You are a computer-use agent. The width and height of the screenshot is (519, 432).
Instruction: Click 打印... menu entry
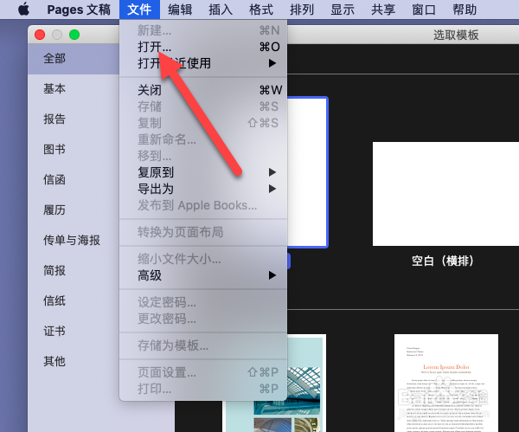[x=203, y=389]
